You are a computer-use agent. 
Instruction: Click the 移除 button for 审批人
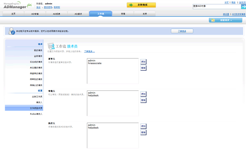coord(143,100)
